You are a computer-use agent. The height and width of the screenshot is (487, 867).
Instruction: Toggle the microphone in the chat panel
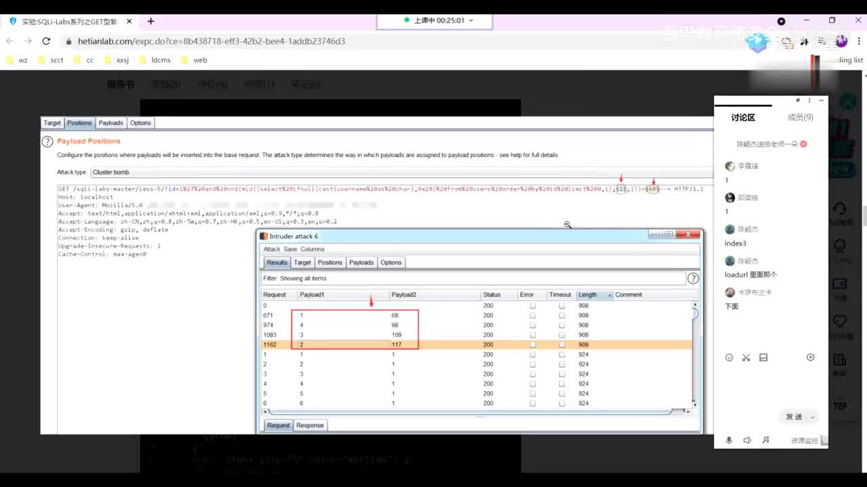click(x=729, y=440)
